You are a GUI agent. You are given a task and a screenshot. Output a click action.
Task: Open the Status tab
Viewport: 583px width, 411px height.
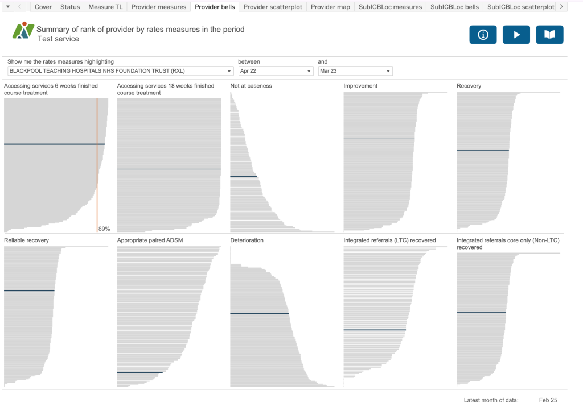70,7
